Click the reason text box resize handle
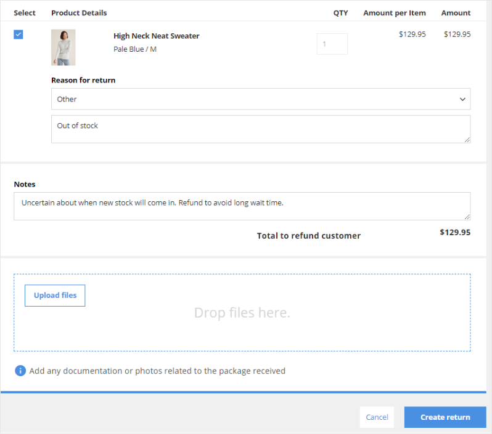This screenshot has height=434, width=492. 467,140
